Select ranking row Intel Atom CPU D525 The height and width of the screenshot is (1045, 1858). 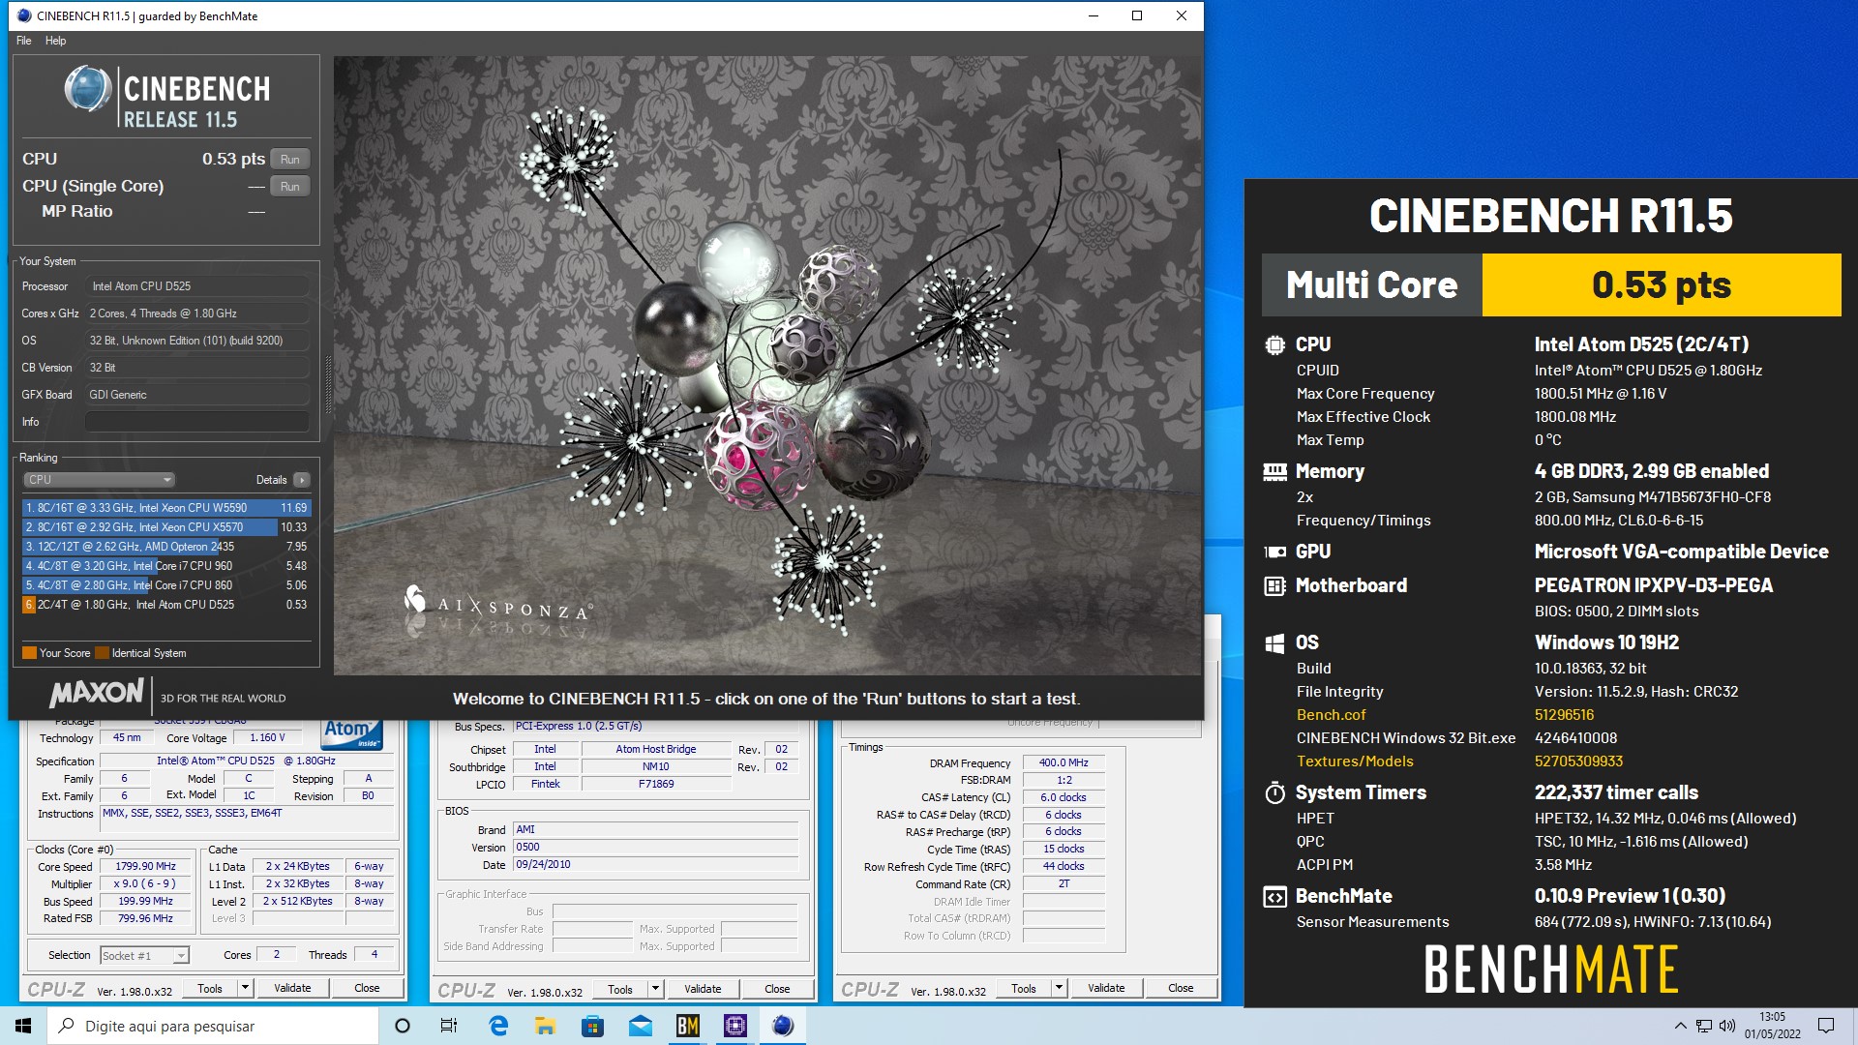click(x=166, y=605)
